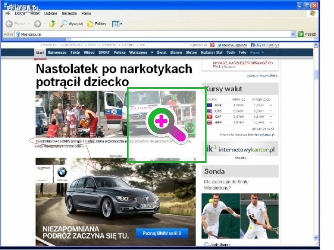
Task: Switch to the SPORT tab
Action: (104, 52)
